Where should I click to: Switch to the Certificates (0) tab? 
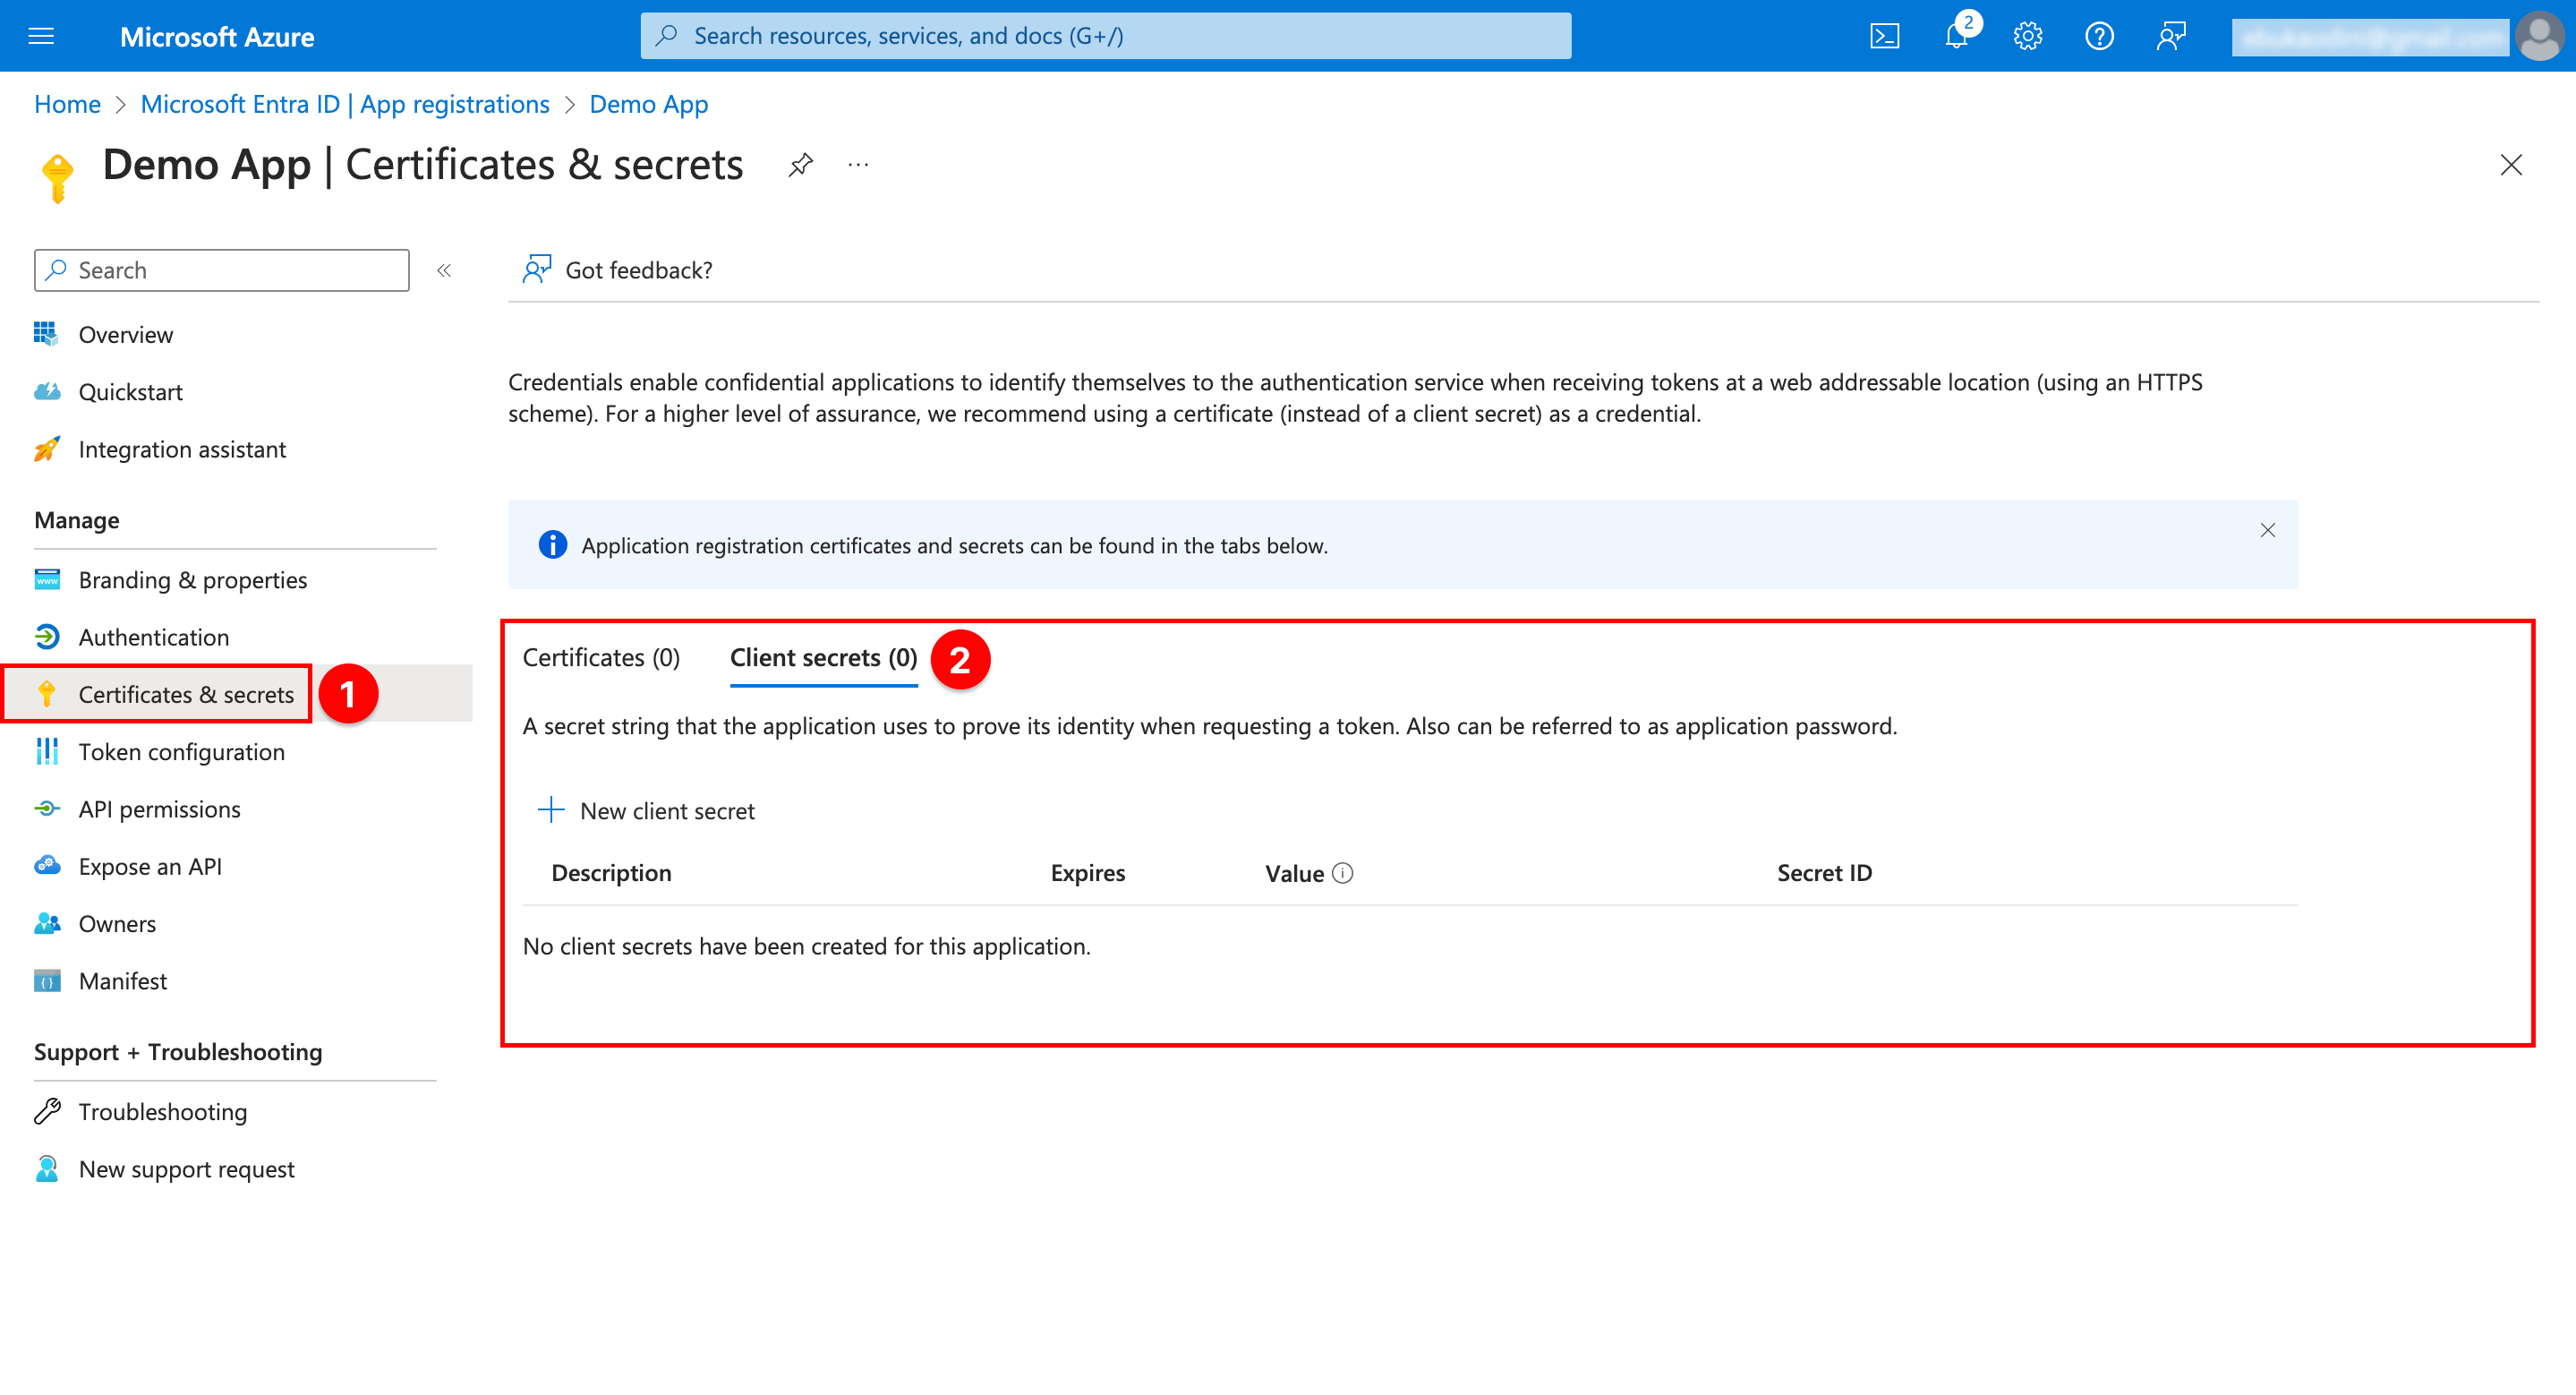[x=601, y=657]
